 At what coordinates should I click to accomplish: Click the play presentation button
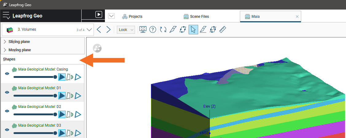point(98,14)
